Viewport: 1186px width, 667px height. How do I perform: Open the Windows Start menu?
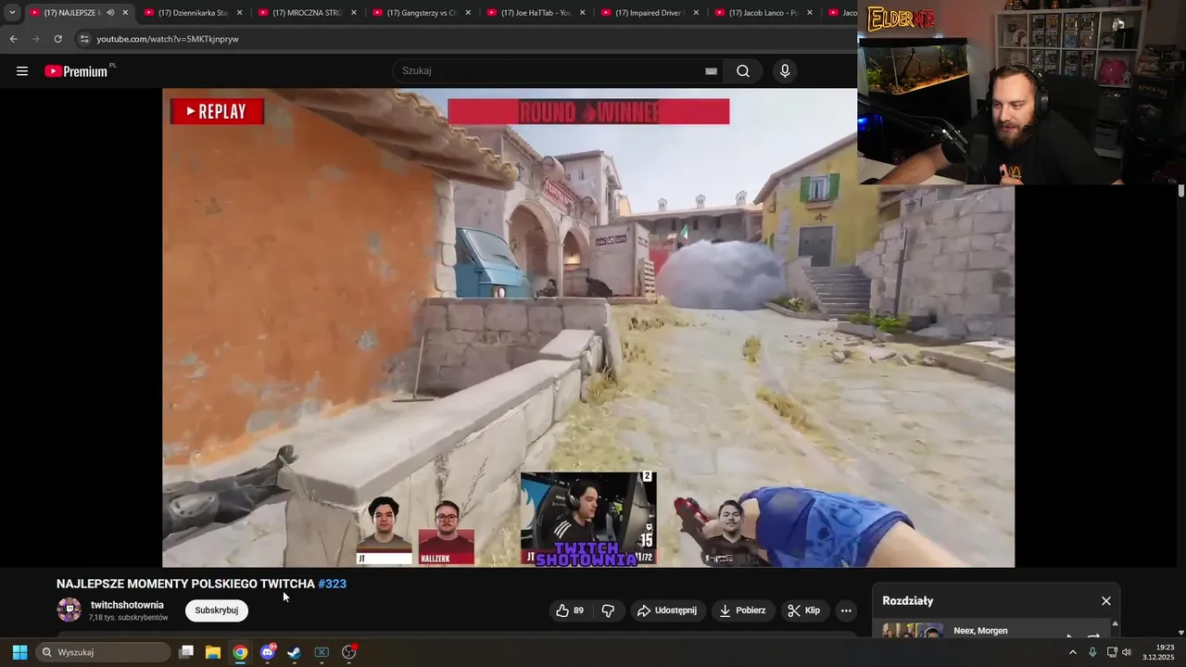pyautogui.click(x=19, y=652)
